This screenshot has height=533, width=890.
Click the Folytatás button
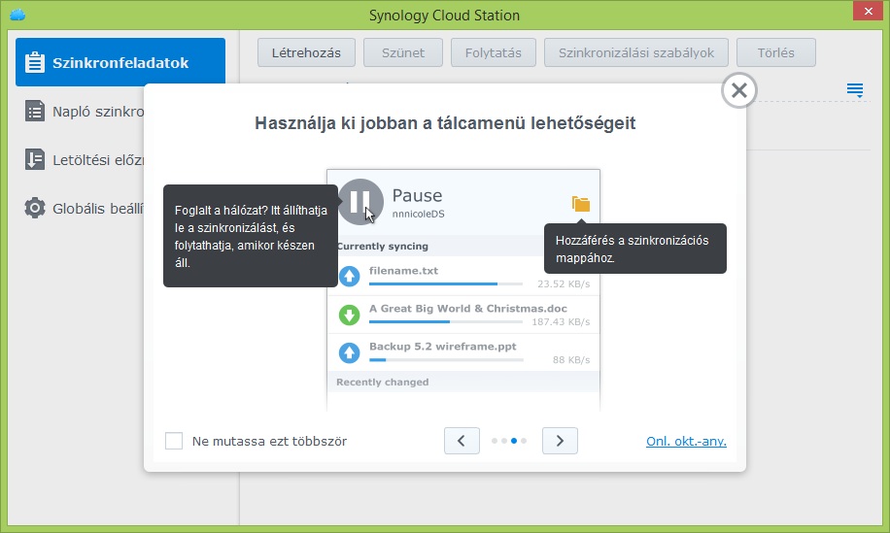tap(494, 52)
